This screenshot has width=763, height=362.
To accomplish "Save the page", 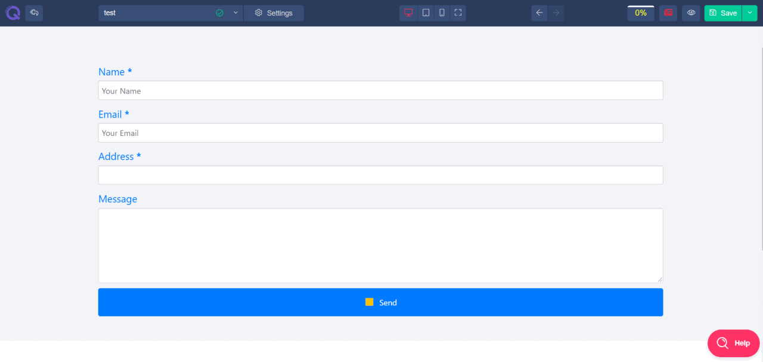I will (722, 13).
